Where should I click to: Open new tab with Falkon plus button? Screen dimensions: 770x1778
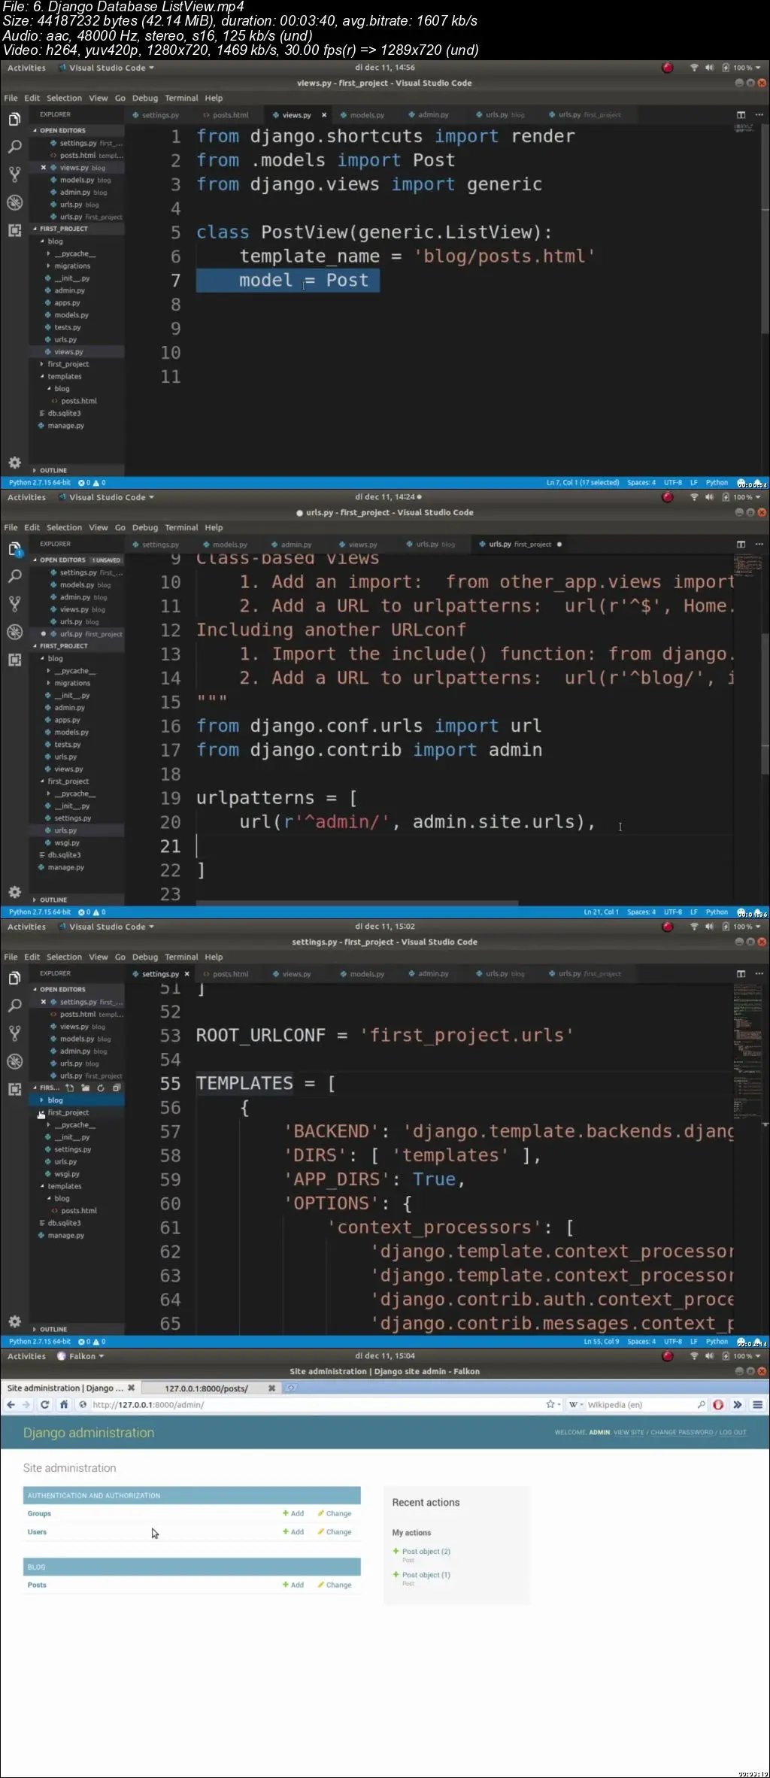(291, 1388)
